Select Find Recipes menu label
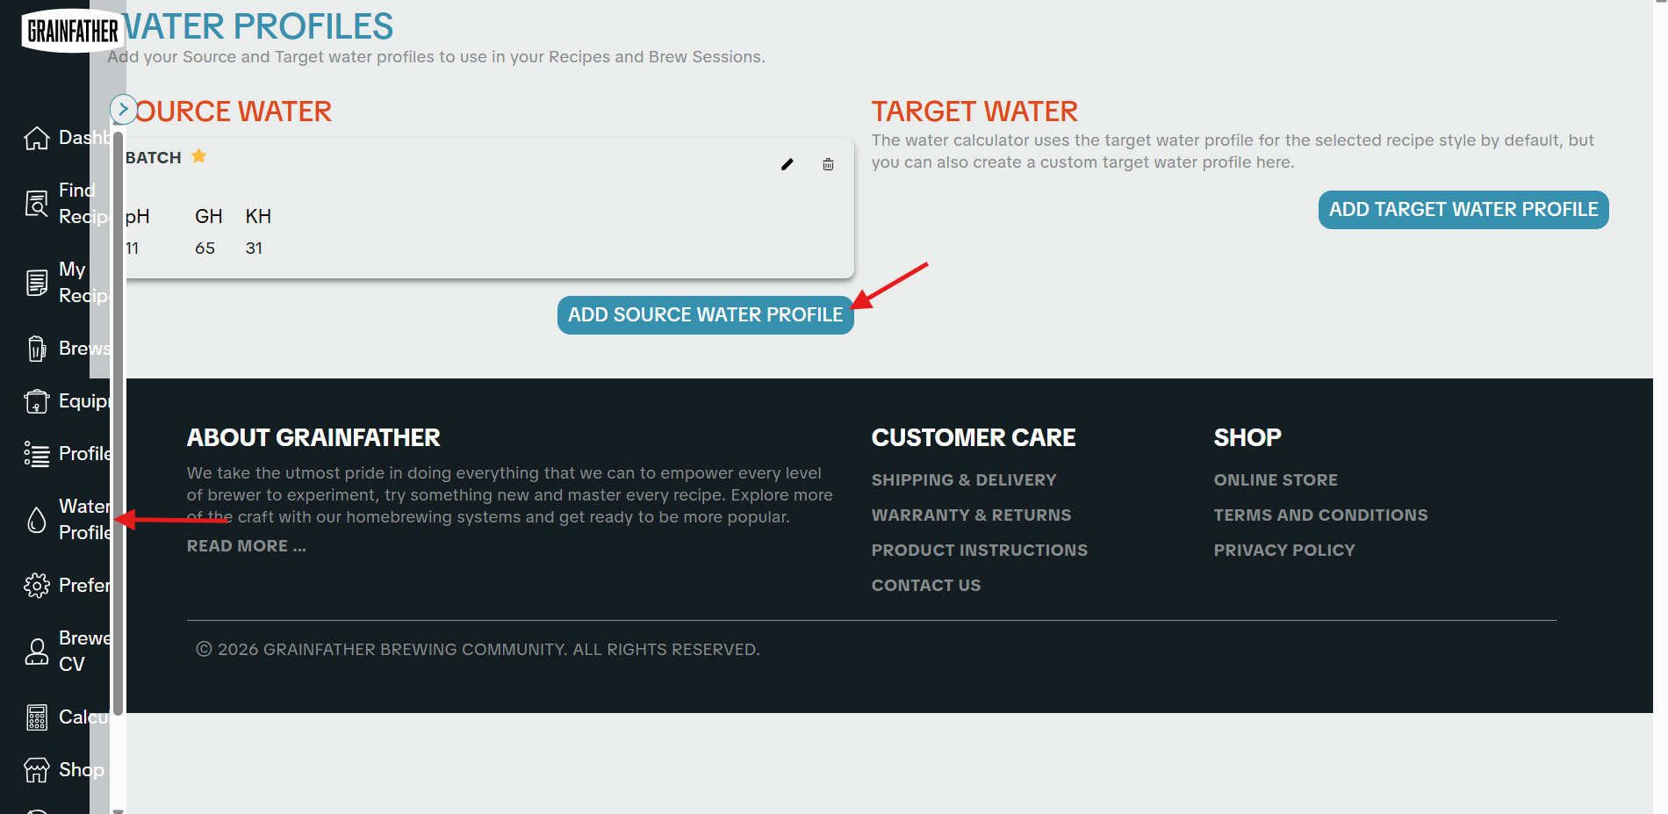Viewport: 1668px width, 814px height. click(84, 204)
